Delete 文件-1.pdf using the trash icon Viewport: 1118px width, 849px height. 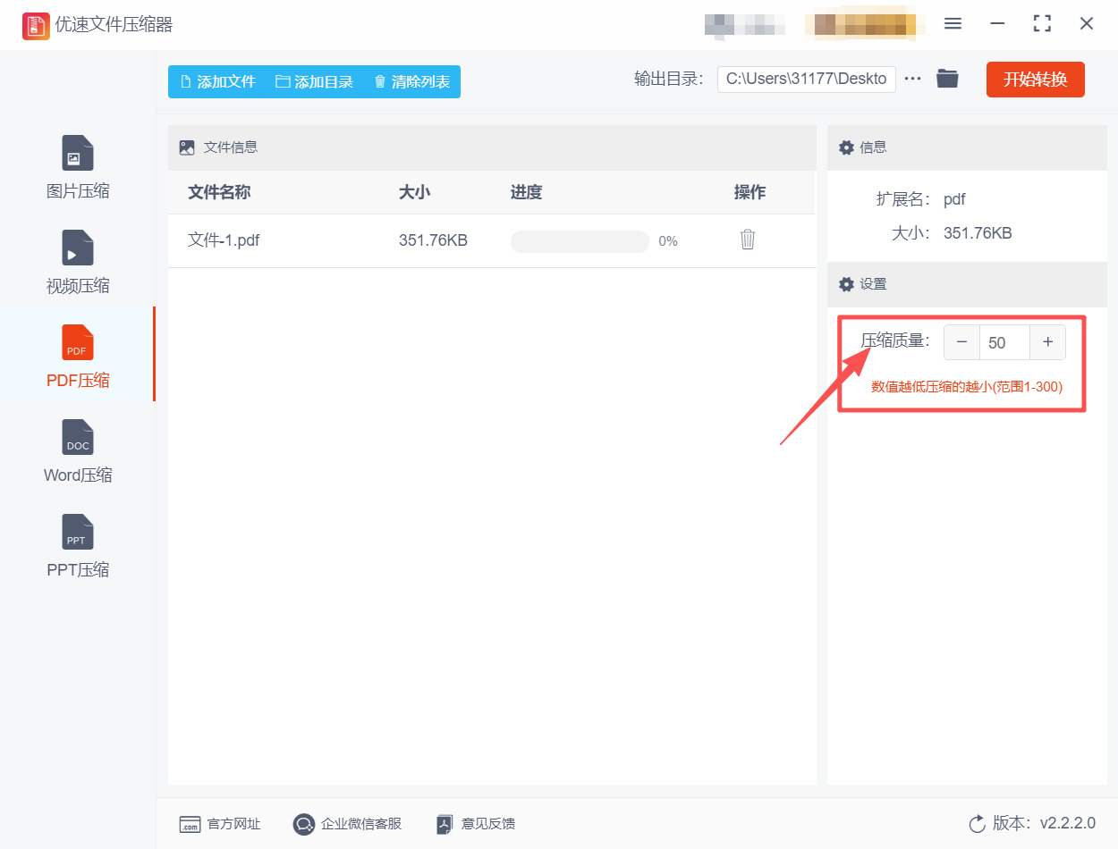[x=748, y=240]
